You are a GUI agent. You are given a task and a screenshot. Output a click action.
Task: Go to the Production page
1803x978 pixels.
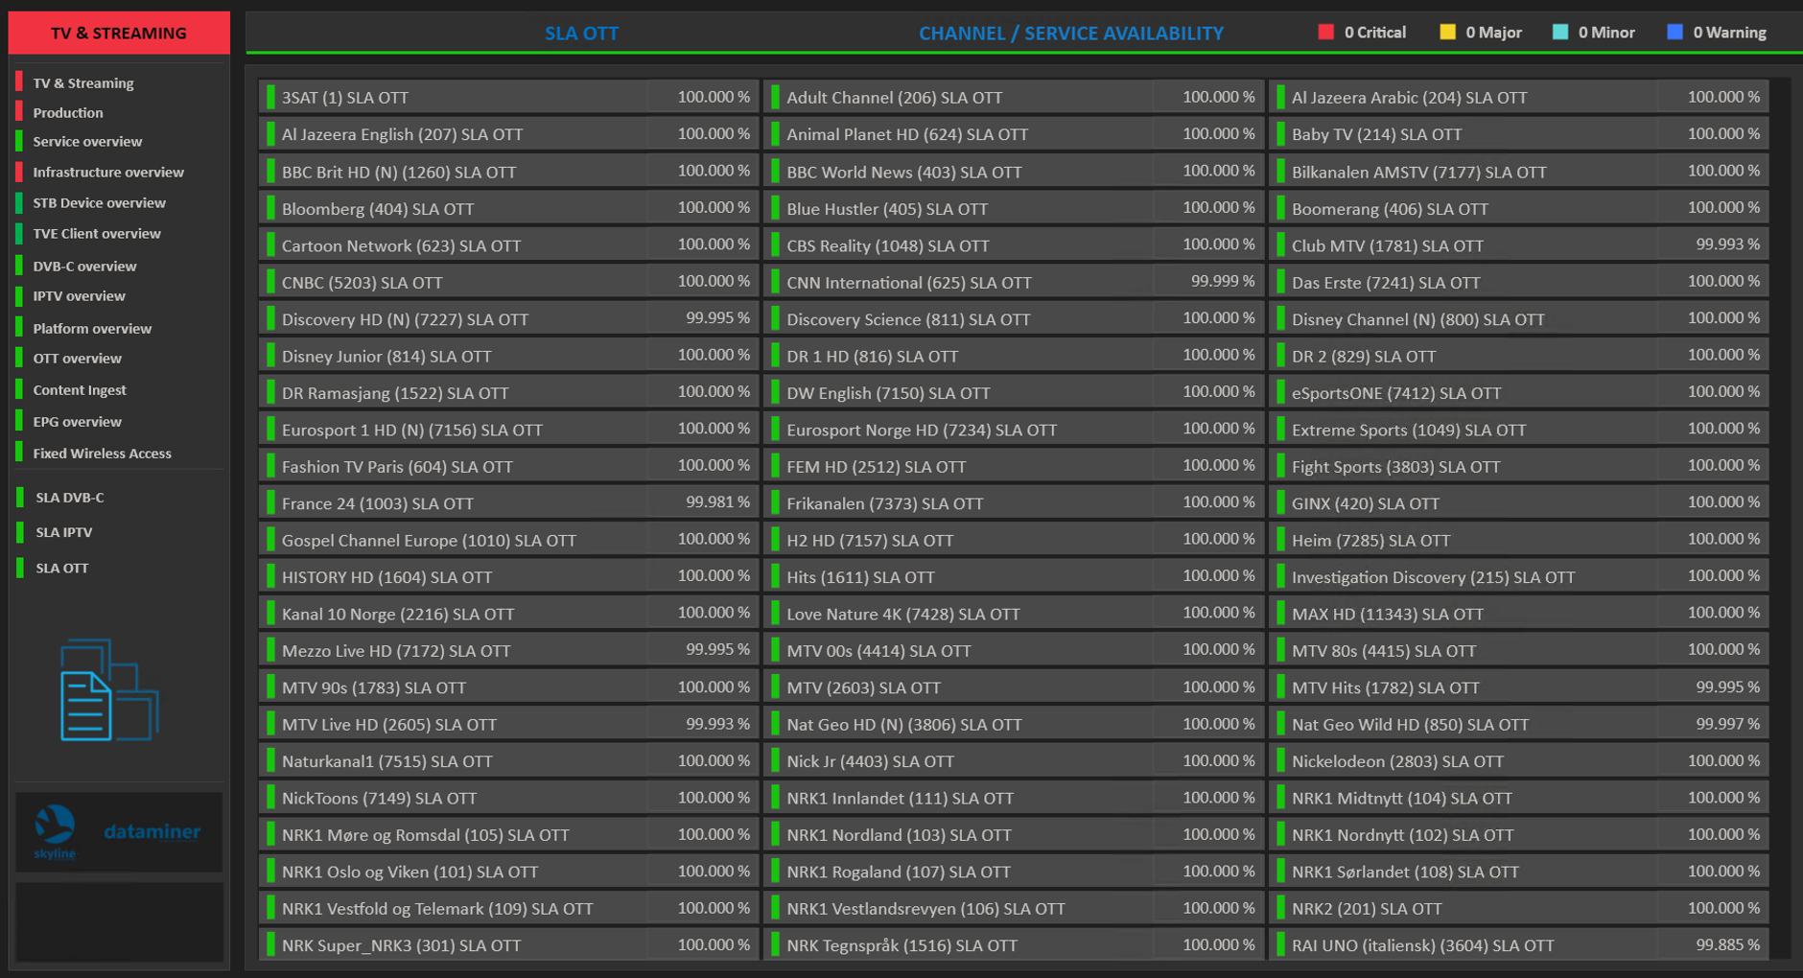point(67,113)
